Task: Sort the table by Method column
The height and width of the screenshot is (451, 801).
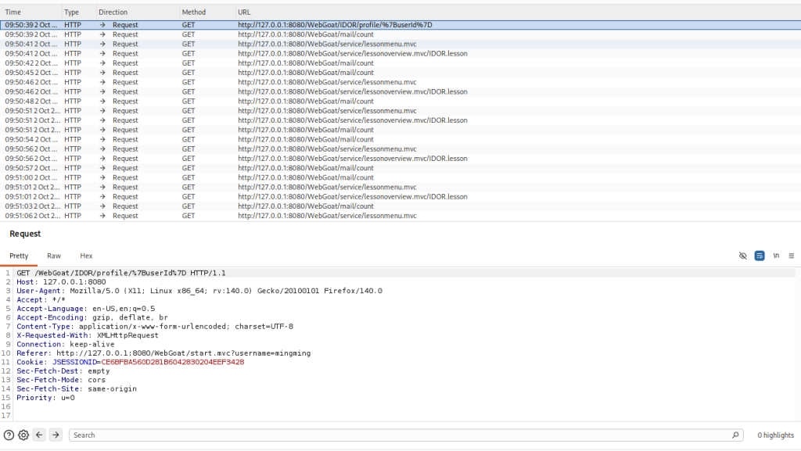Action: 206,13
